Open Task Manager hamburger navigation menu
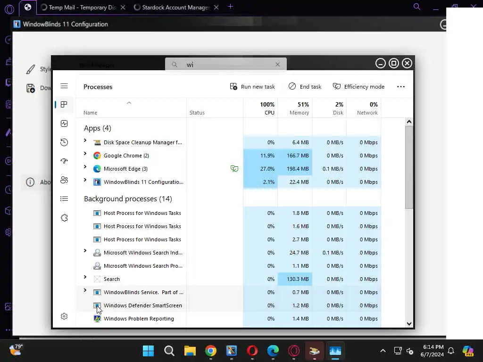483x362 pixels. tap(64, 86)
